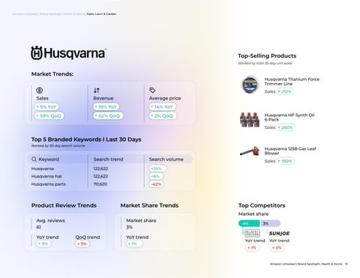Click the Market share 3% value
The height and width of the screenshot is (278, 360).
(x=129, y=227)
